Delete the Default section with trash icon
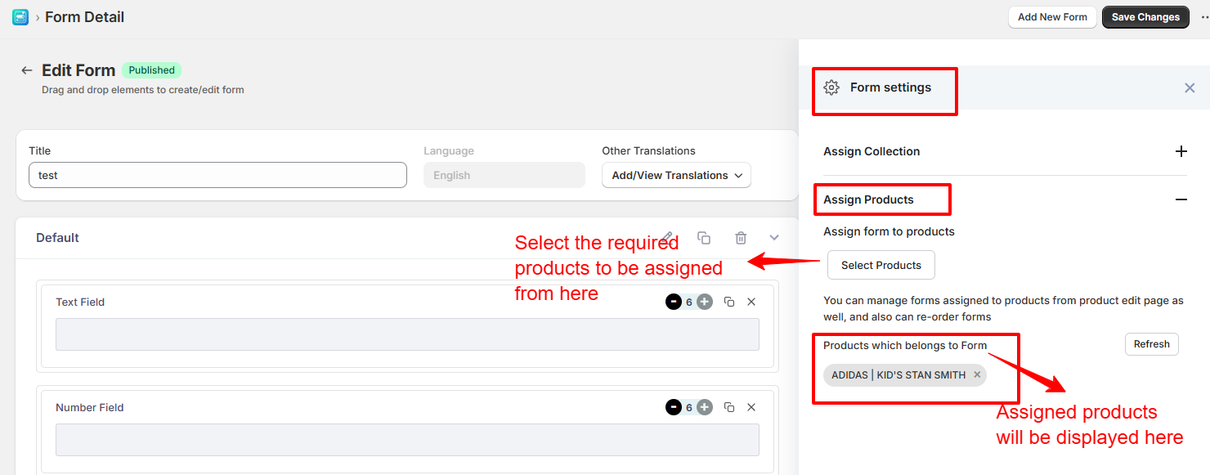This screenshot has height=475, width=1210. (x=741, y=238)
